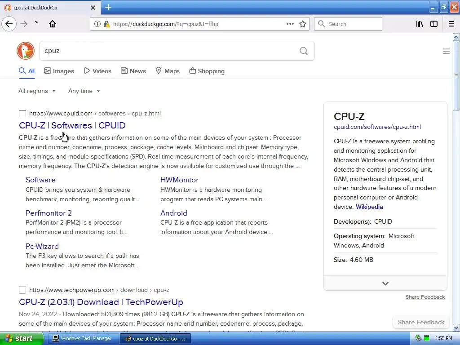Click the floating Share Feedback button
Image resolution: width=460 pixels, height=345 pixels.
click(421, 323)
